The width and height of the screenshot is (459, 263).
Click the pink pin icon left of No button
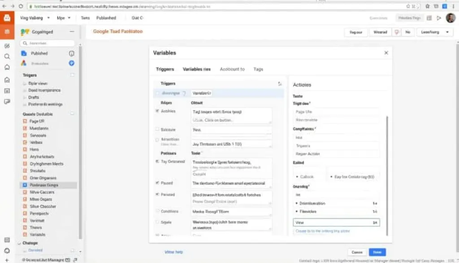click(x=397, y=32)
